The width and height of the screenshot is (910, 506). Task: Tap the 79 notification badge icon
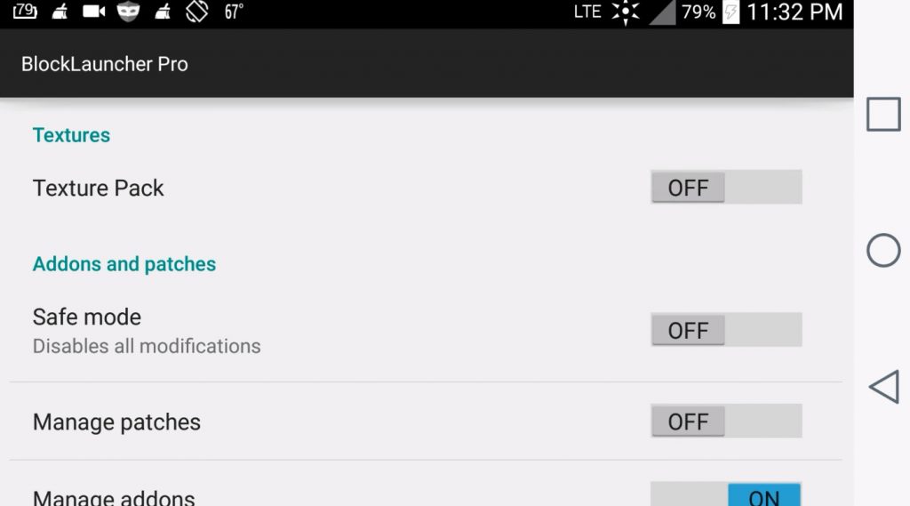coord(25,11)
